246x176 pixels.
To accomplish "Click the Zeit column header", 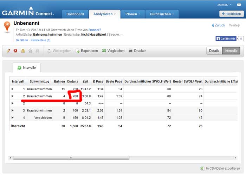I will click(85, 81).
